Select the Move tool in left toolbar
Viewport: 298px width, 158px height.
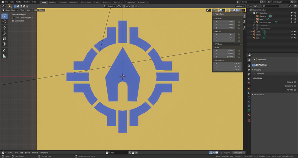4,27
